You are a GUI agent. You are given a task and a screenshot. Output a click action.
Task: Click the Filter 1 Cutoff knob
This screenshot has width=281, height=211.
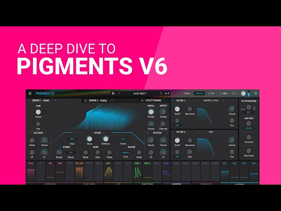click(177, 109)
